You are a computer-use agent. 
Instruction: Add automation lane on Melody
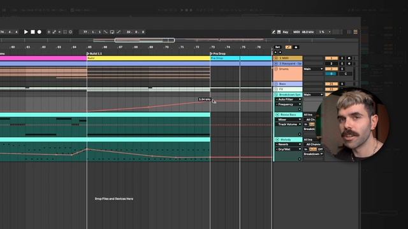click(300, 159)
